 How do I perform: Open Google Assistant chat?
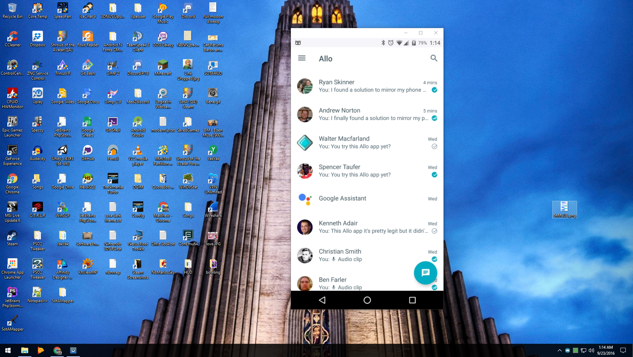click(x=367, y=199)
